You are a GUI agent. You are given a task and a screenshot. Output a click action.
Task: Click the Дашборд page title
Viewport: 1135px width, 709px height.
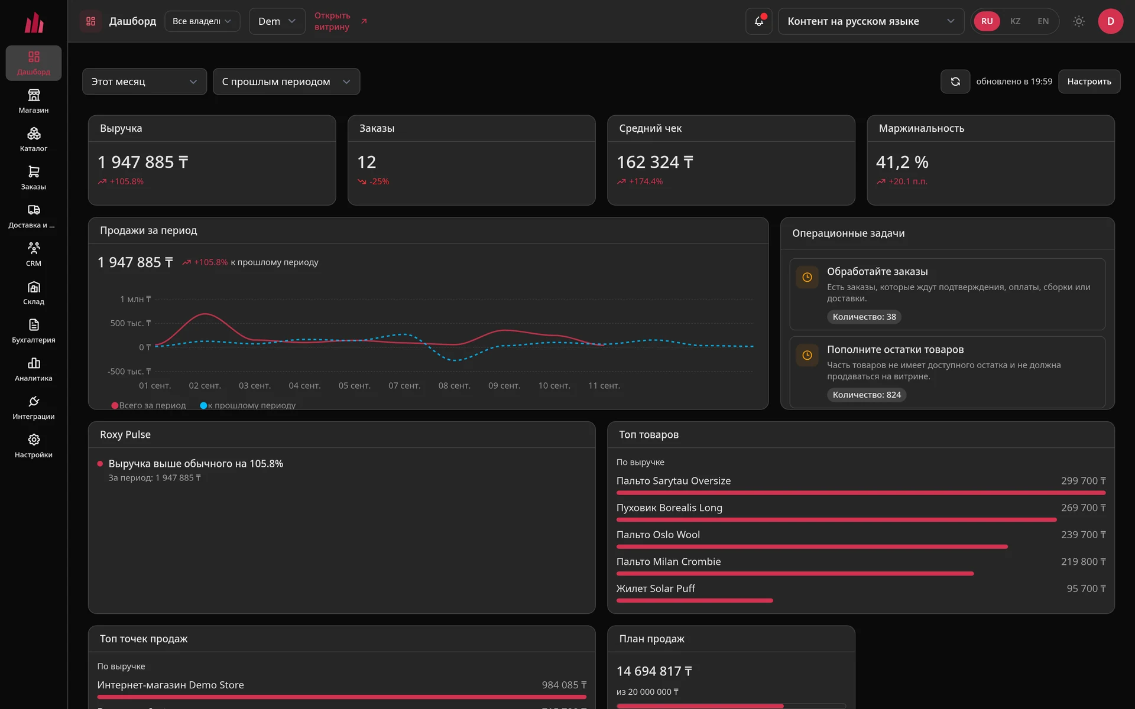click(132, 21)
